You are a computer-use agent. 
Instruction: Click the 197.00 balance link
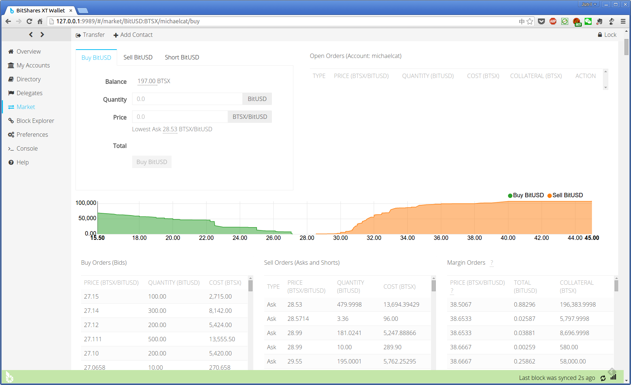(147, 81)
